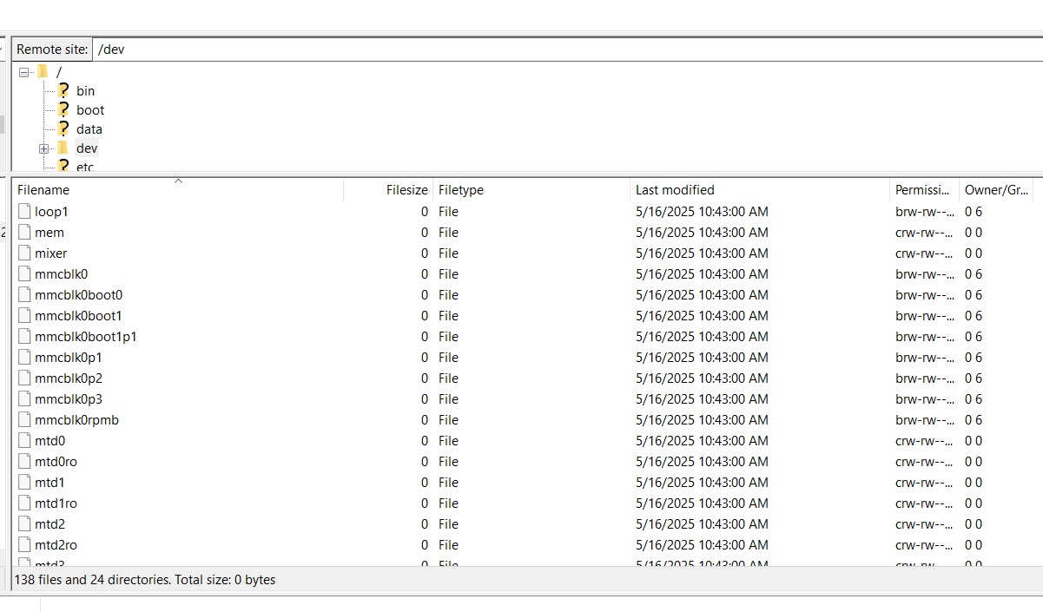Click the loop1 file icon
This screenshot has width=1043, height=612.
pos(24,211)
